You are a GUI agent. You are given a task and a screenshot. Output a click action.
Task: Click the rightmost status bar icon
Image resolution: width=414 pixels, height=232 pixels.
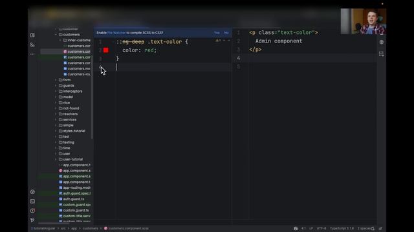pos(380,229)
